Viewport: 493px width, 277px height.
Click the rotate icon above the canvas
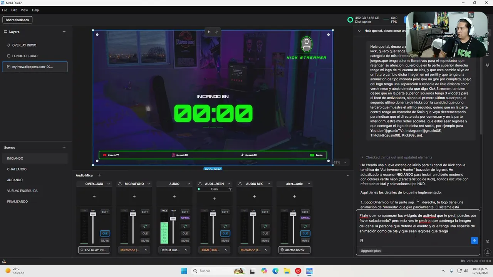point(216,32)
